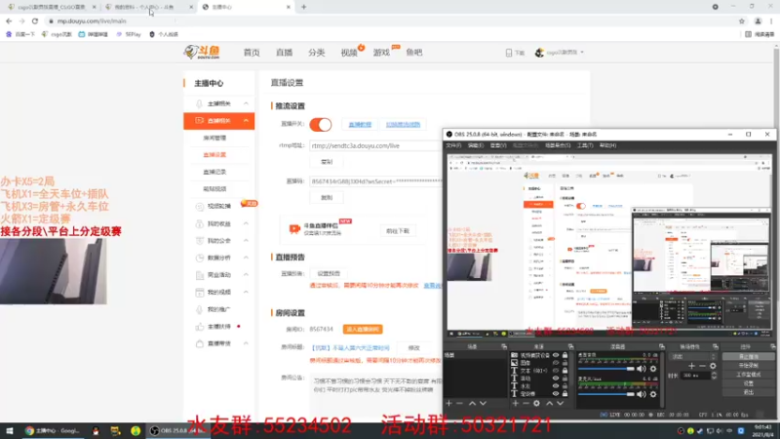The image size is (780, 439).
Task: Toggle visibility of first source (video capture)
Action: [x=556, y=355]
